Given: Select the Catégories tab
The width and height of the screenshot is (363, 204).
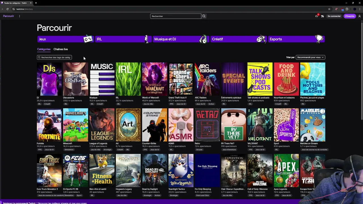Looking at the screenshot, I should (x=44, y=49).
